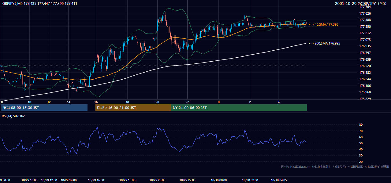Click the GBPJPY#,M5 symbol header text
Viewport: 391px width, 183px height.
[x=40, y=3]
